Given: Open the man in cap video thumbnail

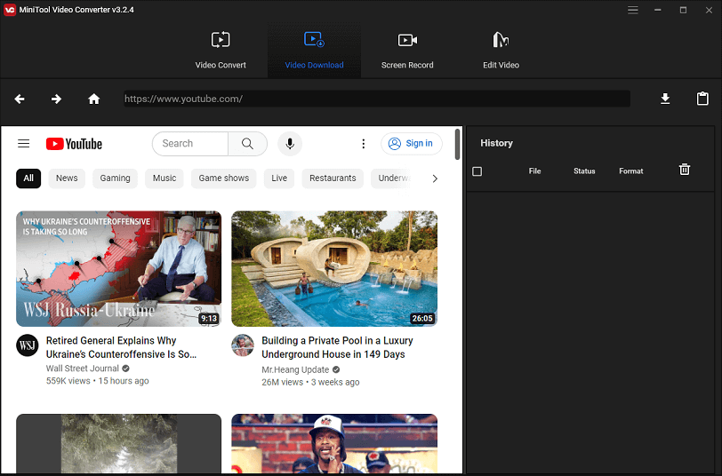Looking at the screenshot, I should click(x=334, y=443).
